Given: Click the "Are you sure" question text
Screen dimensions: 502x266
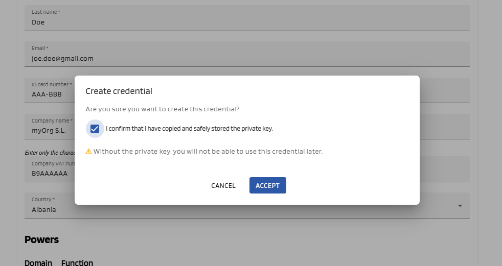Looking at the screenshot, I should point(163,109).
